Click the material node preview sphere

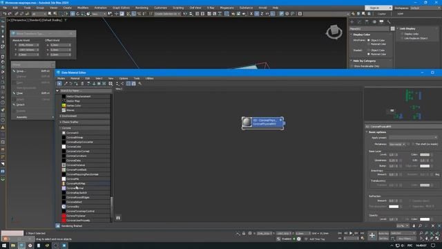click(x=247, y=122)
